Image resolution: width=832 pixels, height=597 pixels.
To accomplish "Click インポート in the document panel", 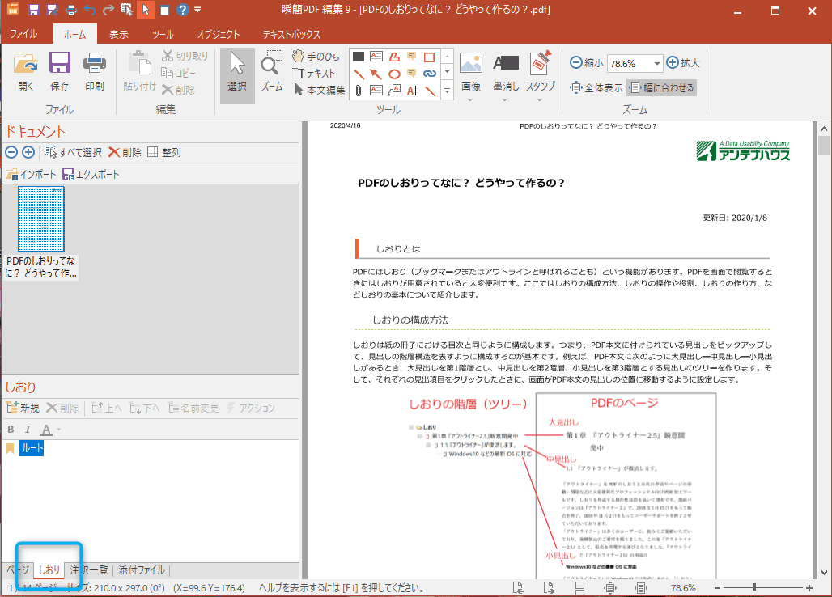I will [x=31, y=174].
